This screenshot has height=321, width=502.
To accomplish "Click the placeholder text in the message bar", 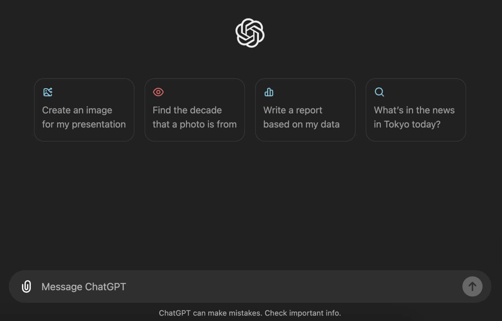I will click(x=84, y=286).
